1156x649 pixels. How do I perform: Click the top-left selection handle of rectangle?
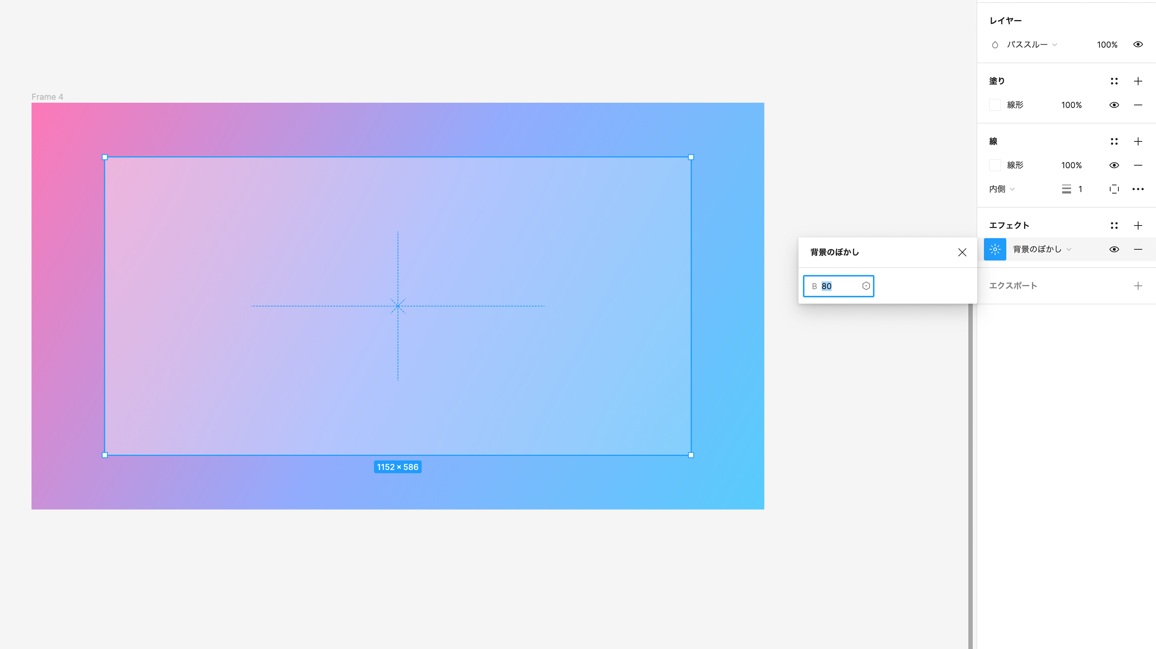click(x=105, y=157)
